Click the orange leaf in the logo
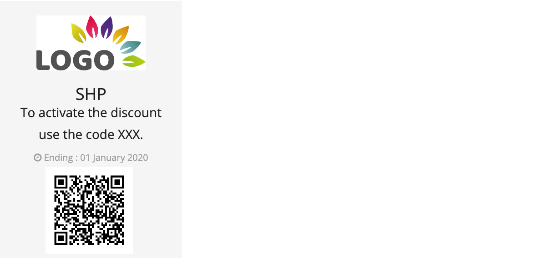This screenshot has width=546, height=258. point(121,35)
